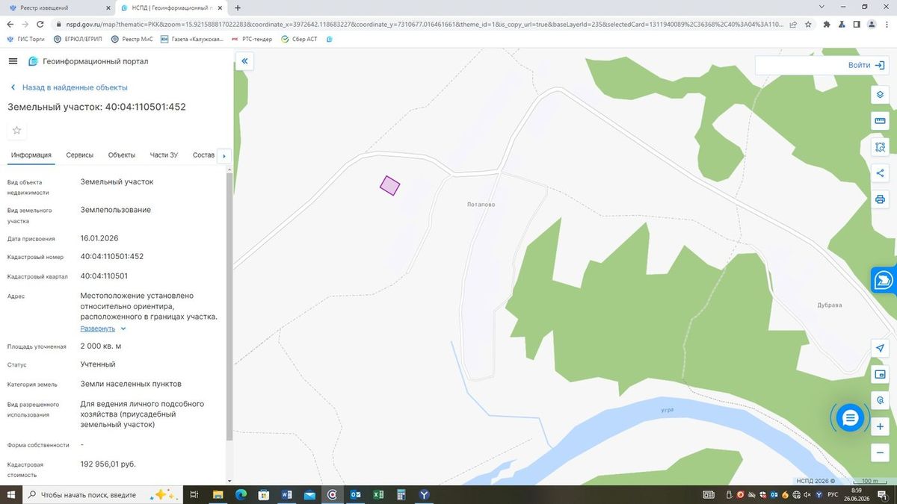
Task: Zoom out on the map
Action: click(x=880, y=452)
